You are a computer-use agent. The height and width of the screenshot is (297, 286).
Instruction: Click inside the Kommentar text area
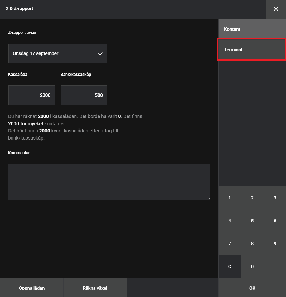click(x=109, y=182)
